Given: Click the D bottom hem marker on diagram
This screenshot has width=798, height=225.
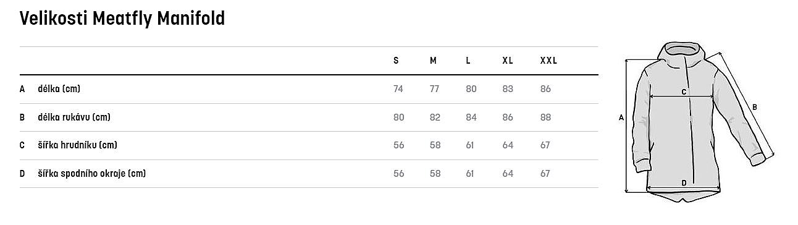Looking at the screenshot, I should (684, 183).
